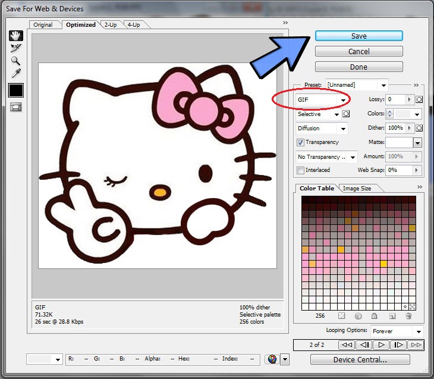Go to previous animation frame
The height and width of the screenshot is (379, 434).
coord(364,345)
